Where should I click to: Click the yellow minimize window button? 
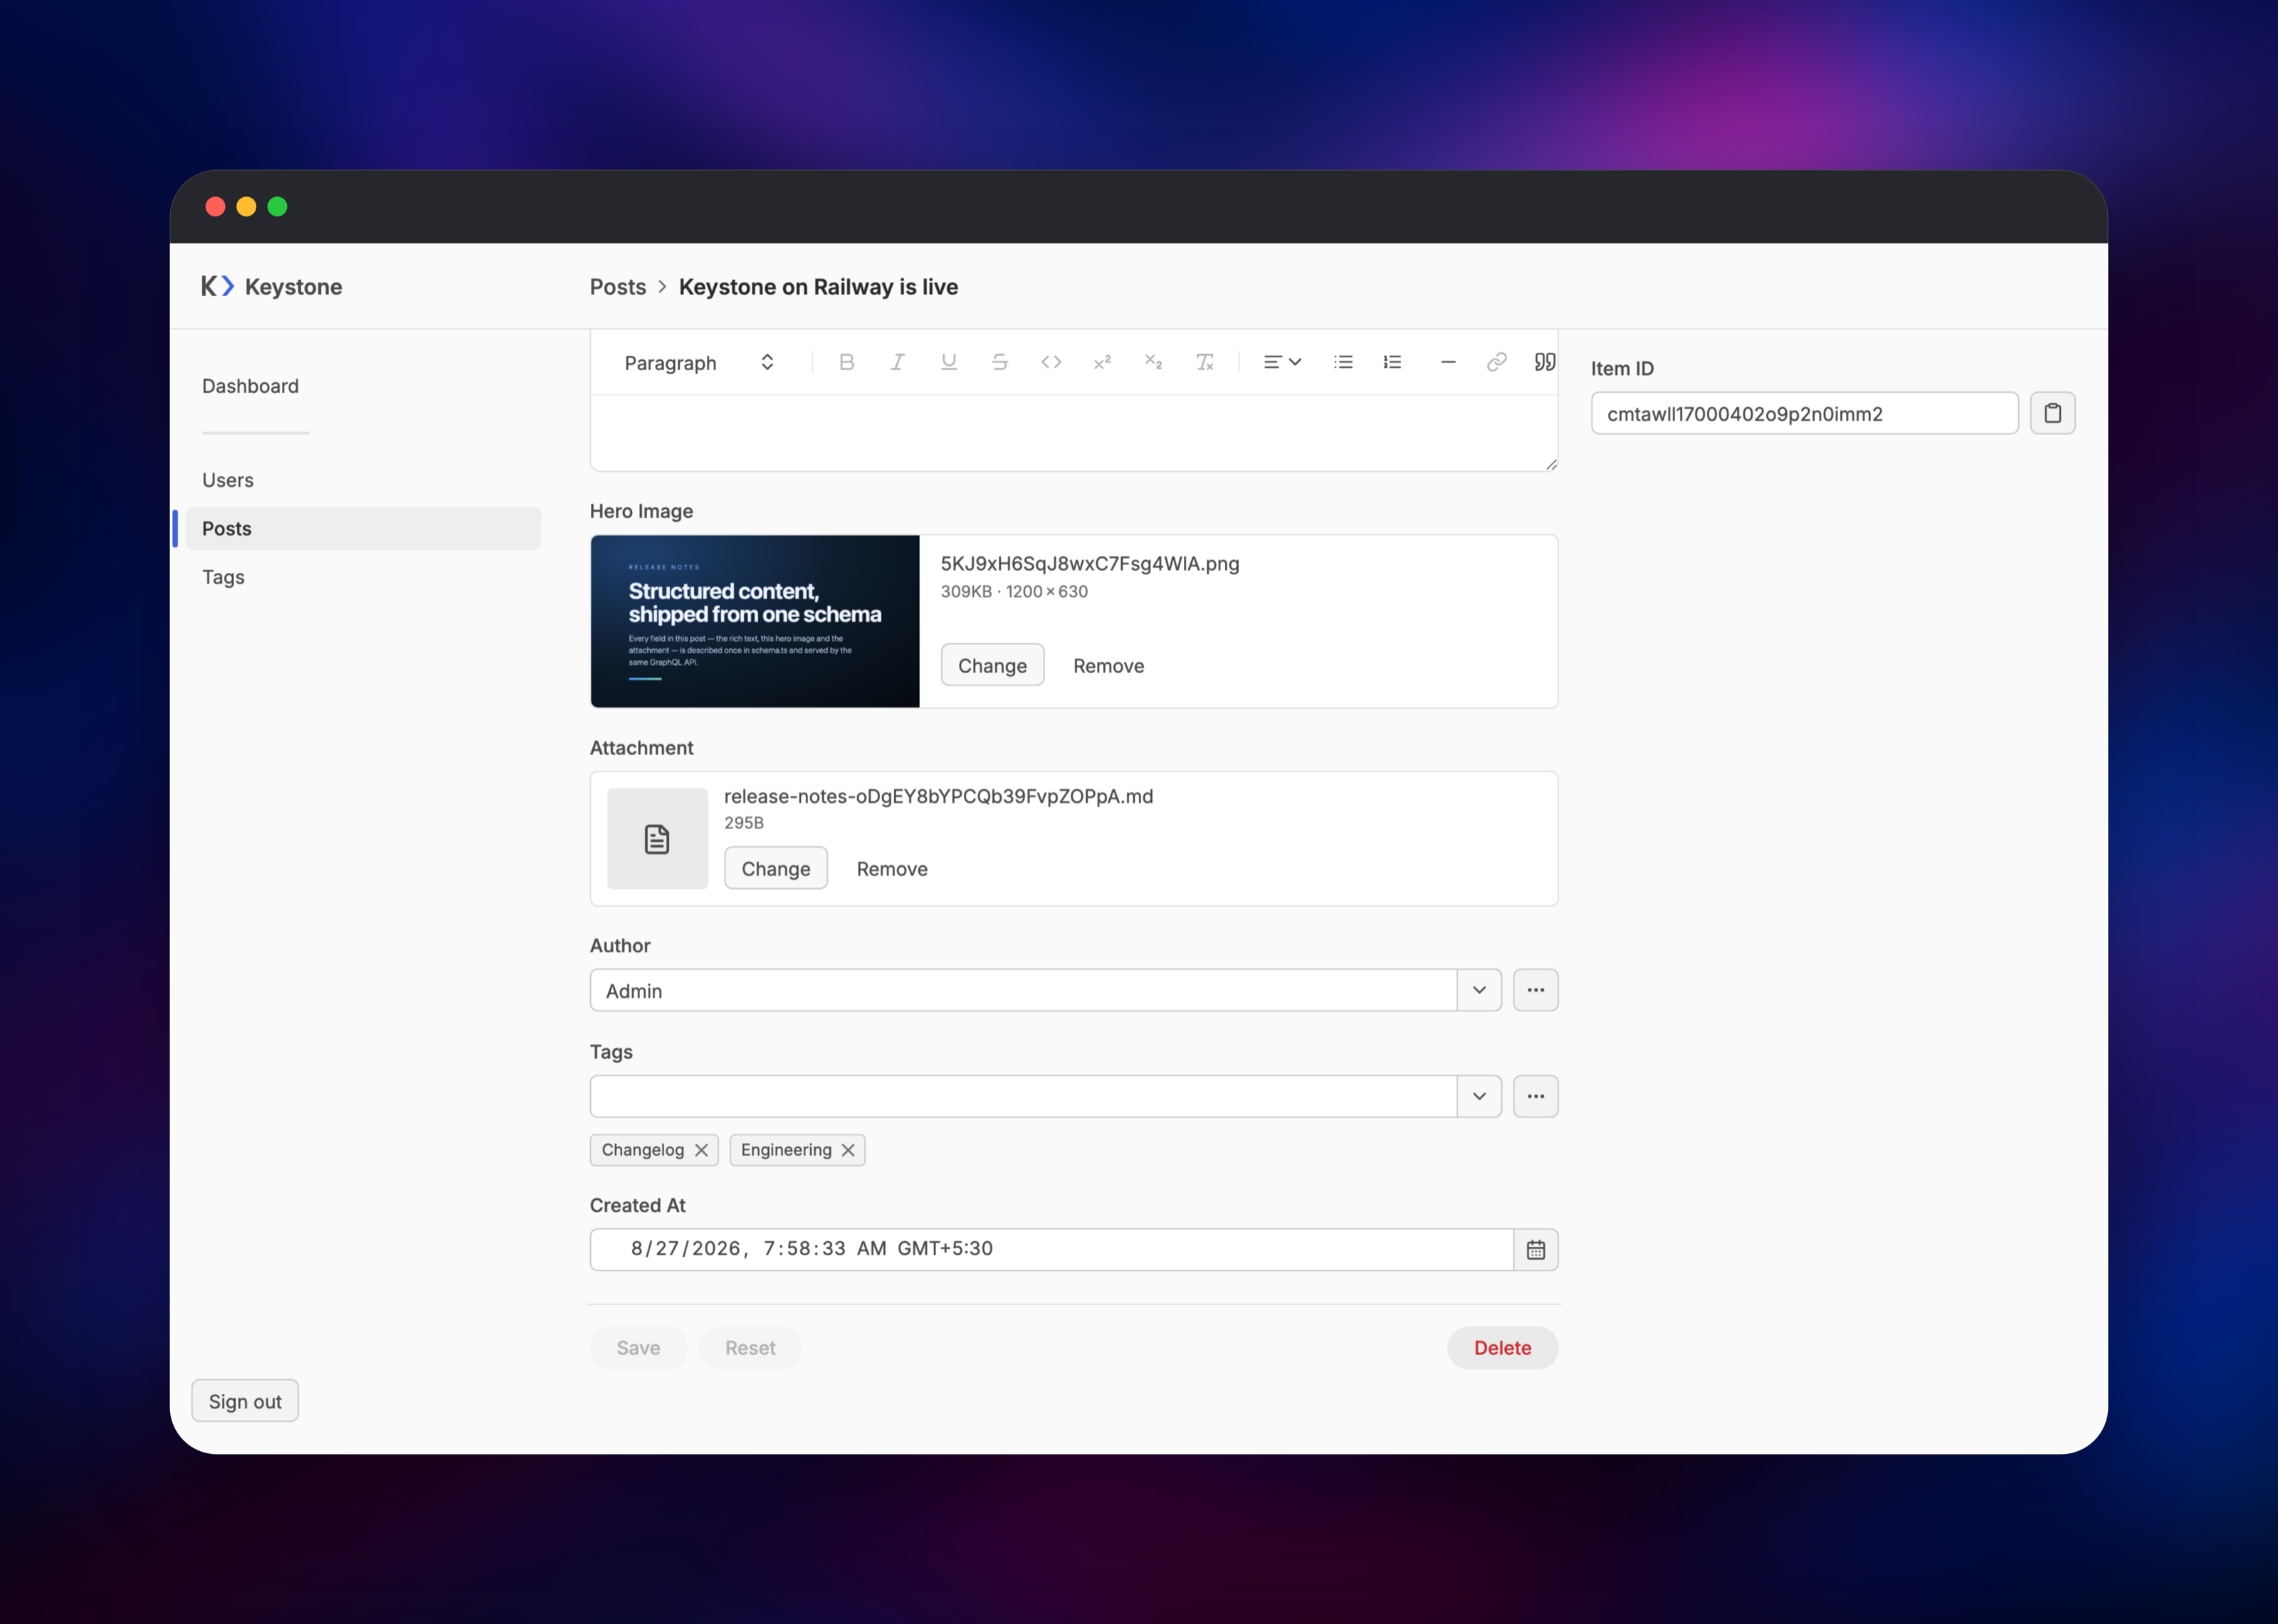pyautogui.click(x=246, y=207)
